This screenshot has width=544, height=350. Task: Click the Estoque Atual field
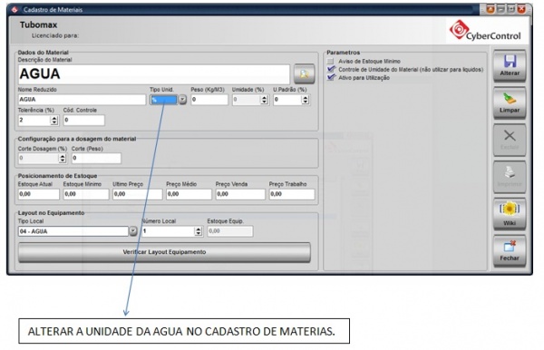point(38,194)
